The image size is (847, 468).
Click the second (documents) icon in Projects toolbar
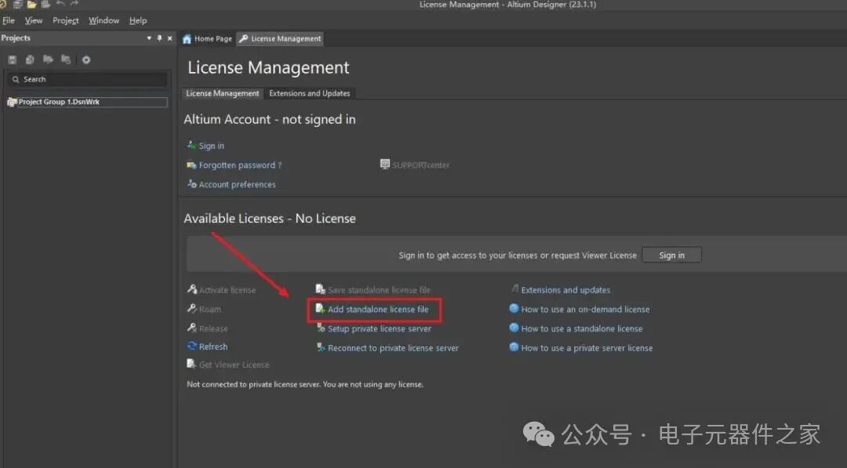(31, 60)
